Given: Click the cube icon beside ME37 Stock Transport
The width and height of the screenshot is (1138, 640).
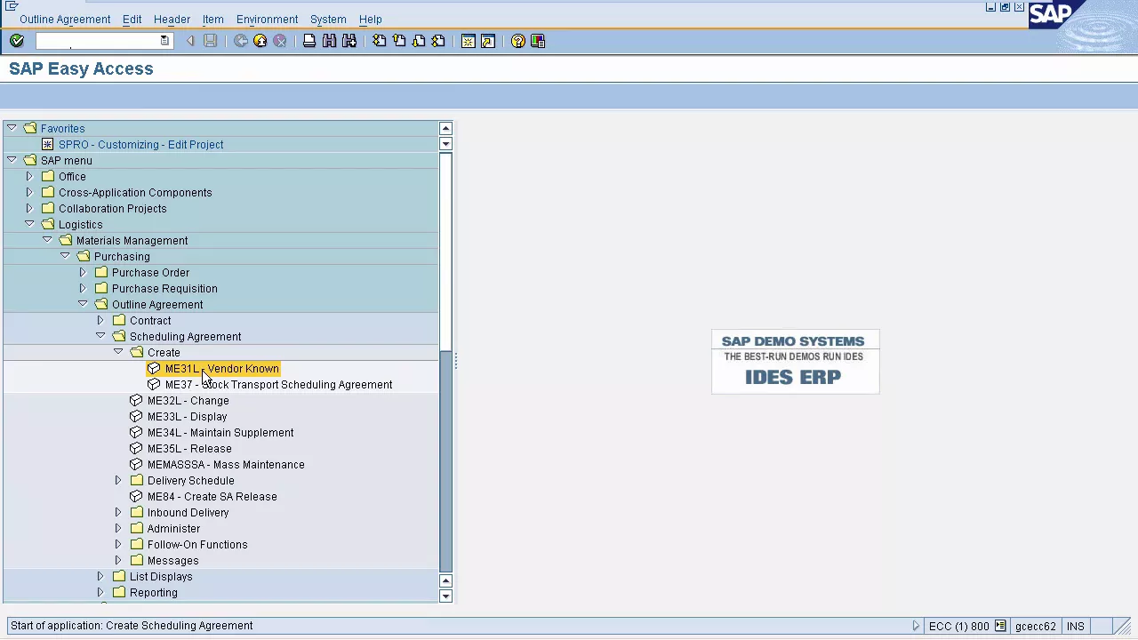Looking at the screenshot, I should (154, 384).
